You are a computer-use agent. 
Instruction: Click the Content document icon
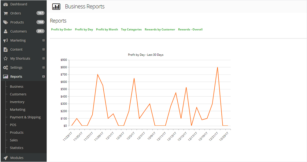(5, 49)
